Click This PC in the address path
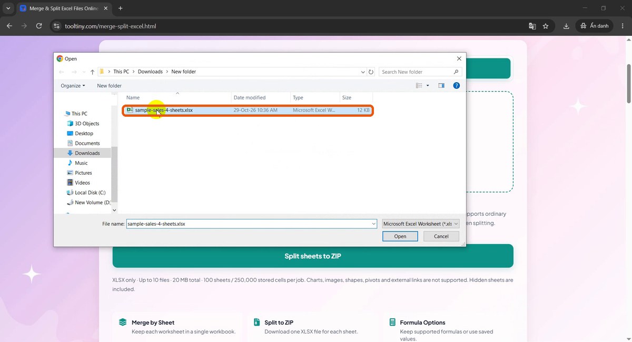This screenshot has height=342, width=632. tap(121, 72)
